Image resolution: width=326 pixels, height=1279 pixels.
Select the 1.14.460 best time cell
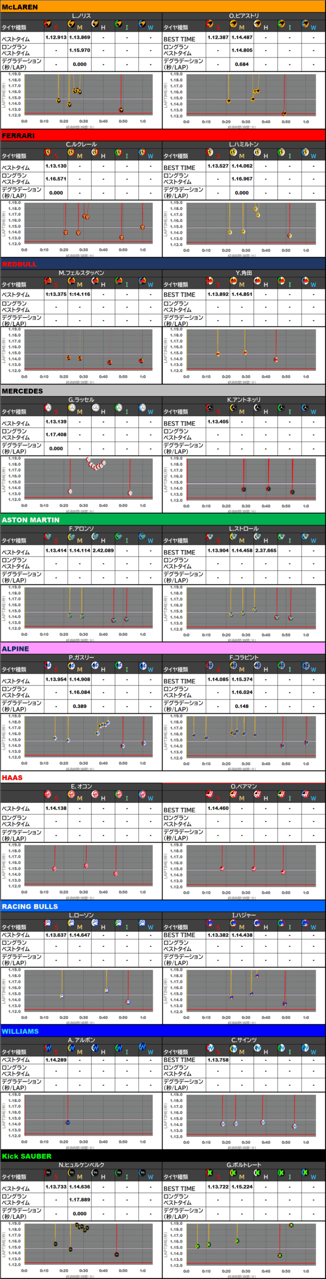(x=218, y=808)
